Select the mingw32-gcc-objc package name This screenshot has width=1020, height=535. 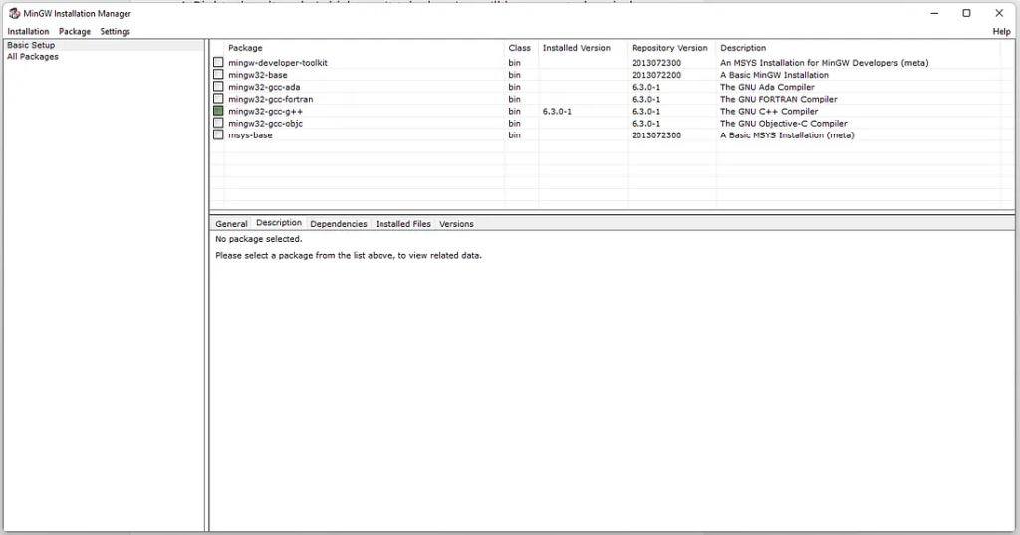(x=265, y=123)
